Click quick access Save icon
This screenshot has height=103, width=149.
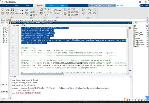[x=90, y=5]
